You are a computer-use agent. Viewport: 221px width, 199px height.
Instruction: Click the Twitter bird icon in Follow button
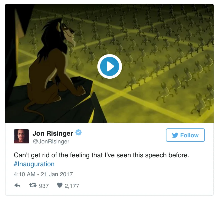(x=175, y=135)
